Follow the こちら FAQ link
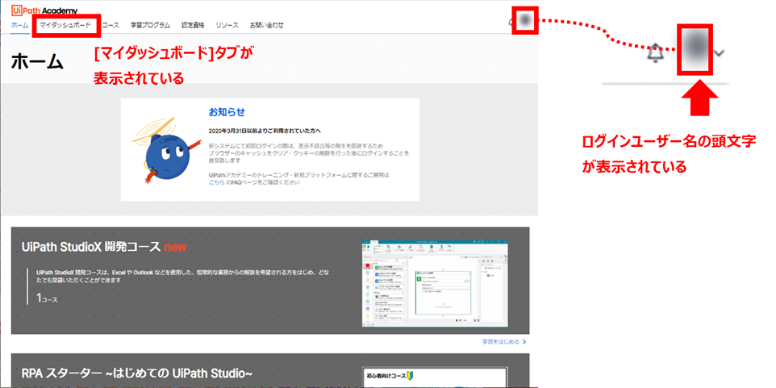This screenshot has height=388, width=776. pyautogui.click(x=217, y=182)
